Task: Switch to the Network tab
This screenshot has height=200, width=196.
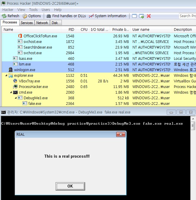Action: pyautogui.click(x=42, y=23)
